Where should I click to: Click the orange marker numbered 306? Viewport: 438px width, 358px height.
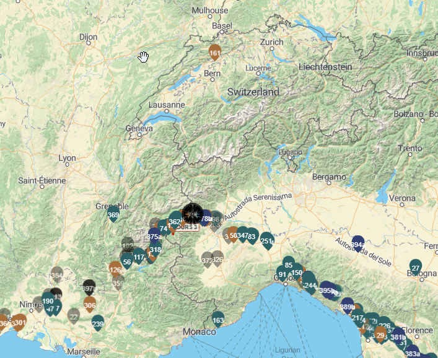coord(90,305)
